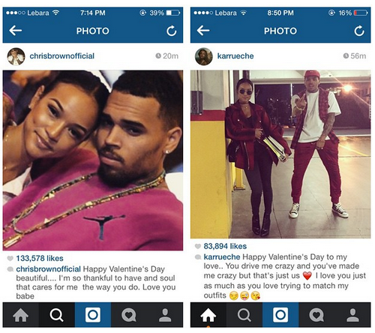The width and height of the screenshot is (375, 333).
Task: Tap the chrisbrownofficial profile avatar
Action: click(x=16, y=56)
